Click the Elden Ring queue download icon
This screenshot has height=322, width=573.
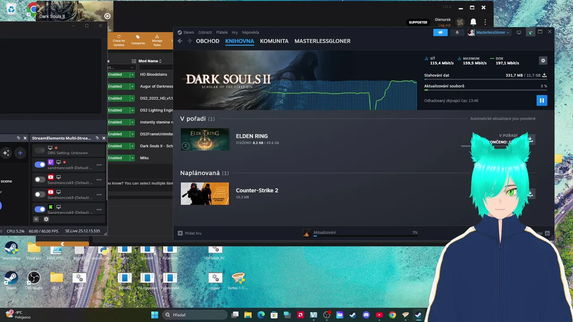[530, 140]
